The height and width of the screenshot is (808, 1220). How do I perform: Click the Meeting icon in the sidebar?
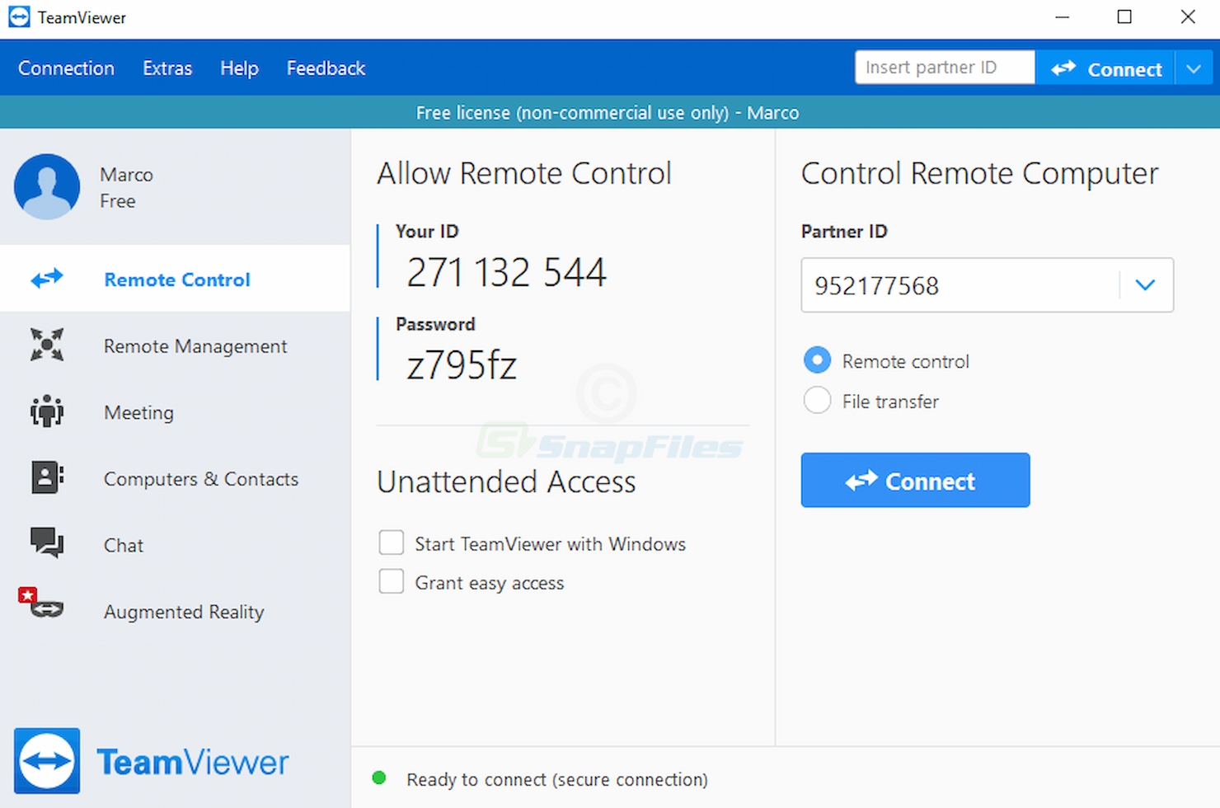click(x=46, y=411)
